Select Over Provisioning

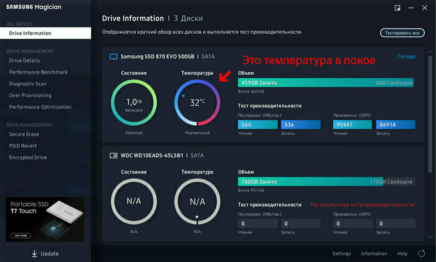point(30,95)
